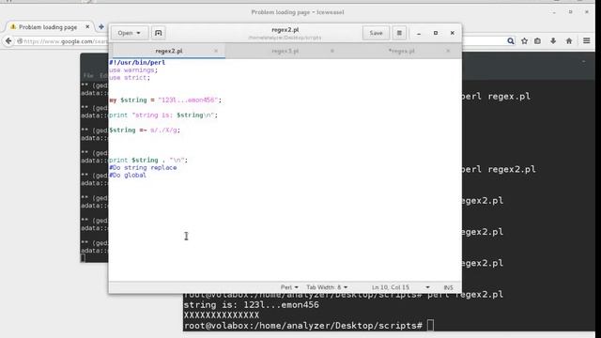Image resolution: width=601 pixels, height=338 pixels.
Task: Click the 'use warnings;' line
Action: coord(133,70)
